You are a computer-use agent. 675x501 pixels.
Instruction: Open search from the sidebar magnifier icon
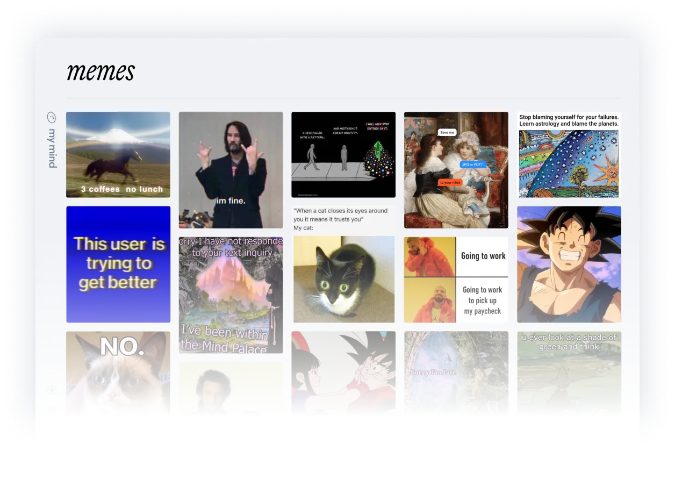[x=52, y=117]
